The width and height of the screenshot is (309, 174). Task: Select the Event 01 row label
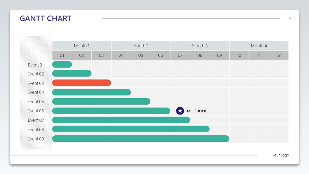[36, 65]
